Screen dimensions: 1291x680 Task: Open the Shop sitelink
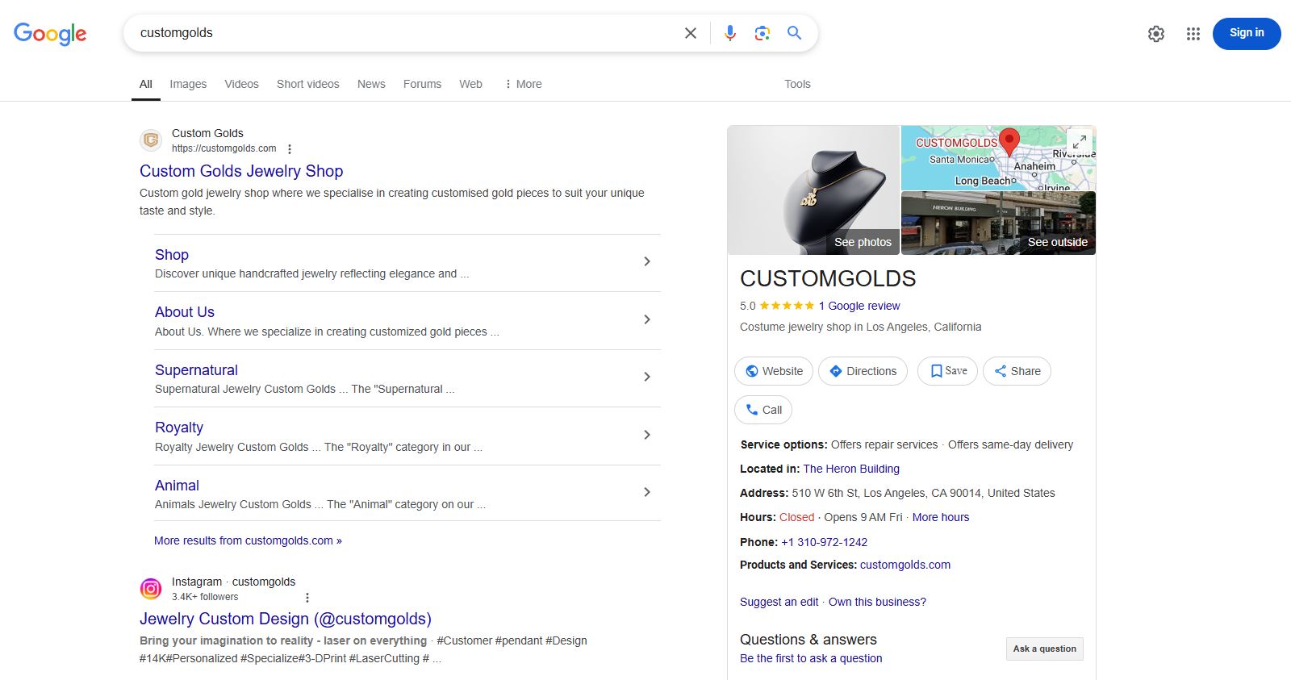[x=172, y=255]
